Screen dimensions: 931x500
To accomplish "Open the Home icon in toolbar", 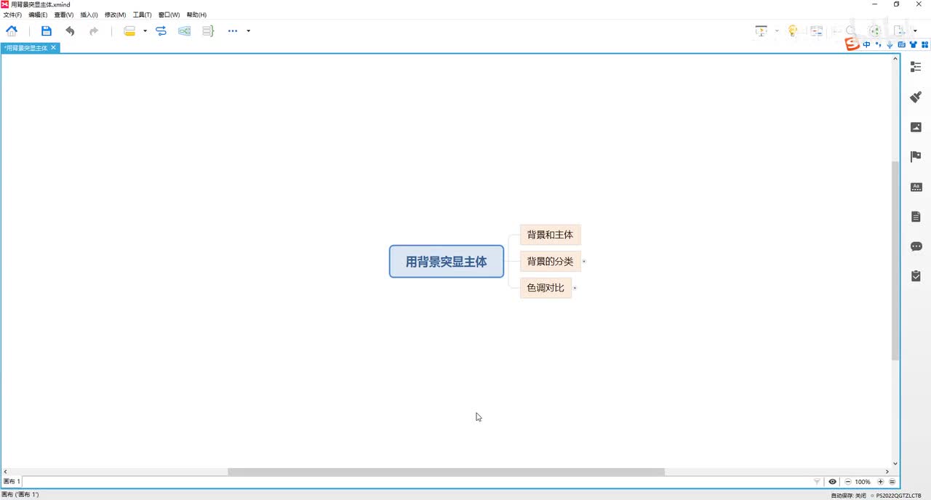I will click(12, 31).
